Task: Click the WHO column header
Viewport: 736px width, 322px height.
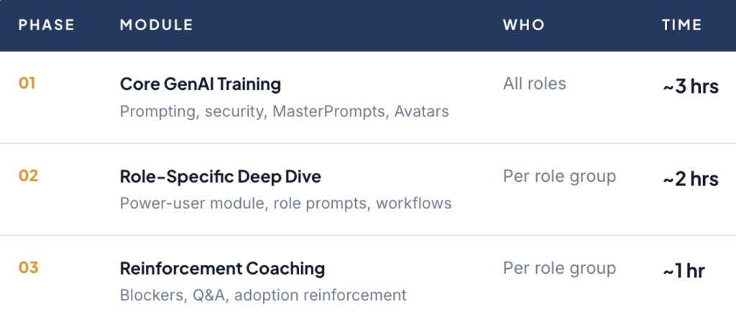Action: [x=524, y=25]
